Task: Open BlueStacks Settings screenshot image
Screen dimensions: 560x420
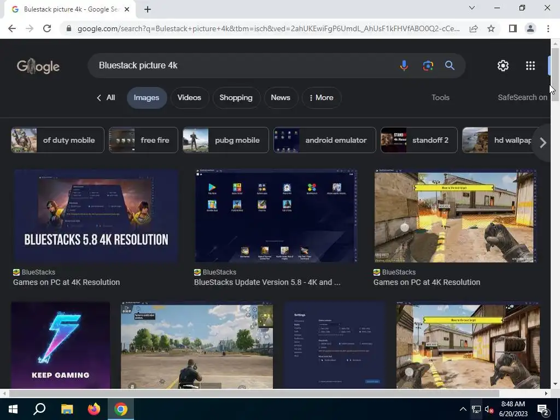Action: (335, 345)
